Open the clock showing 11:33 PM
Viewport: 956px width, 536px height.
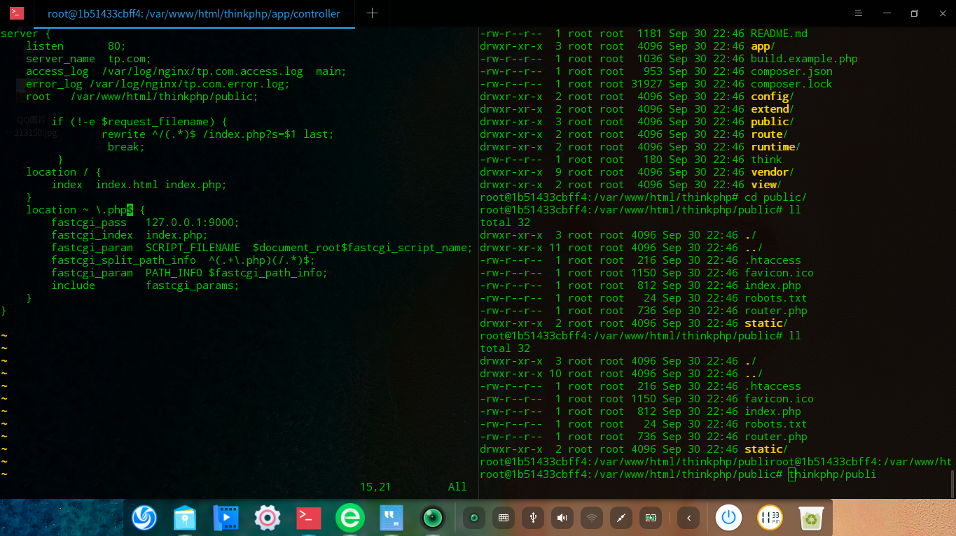click(770, 518)
